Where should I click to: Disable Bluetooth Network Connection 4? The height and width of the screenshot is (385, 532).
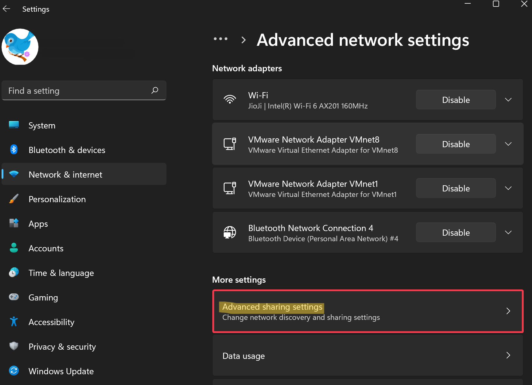[x=456, y=233]
